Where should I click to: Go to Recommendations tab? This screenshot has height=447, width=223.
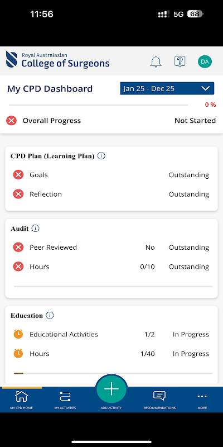pyautogui.click(x=159, y=400)
